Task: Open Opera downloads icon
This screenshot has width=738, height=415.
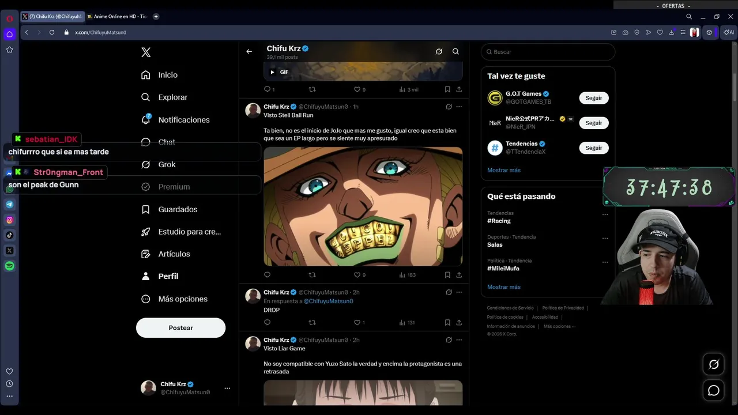Action: (x=671, y=32)
